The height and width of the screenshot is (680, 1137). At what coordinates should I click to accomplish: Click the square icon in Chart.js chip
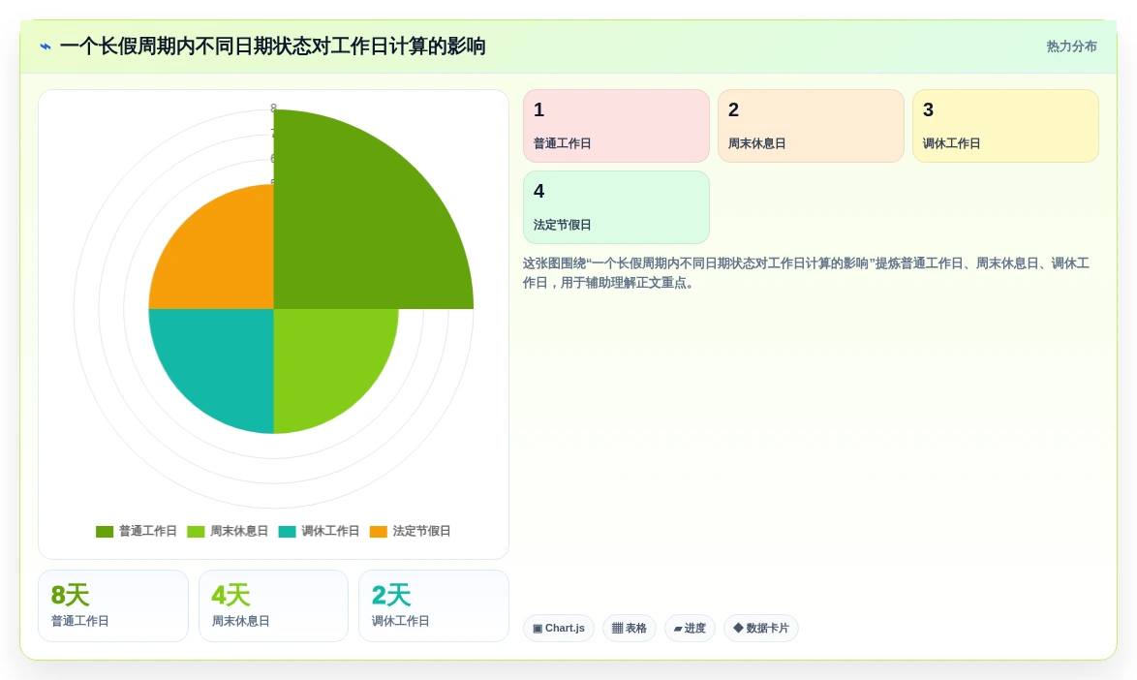(x=538, y=629)
